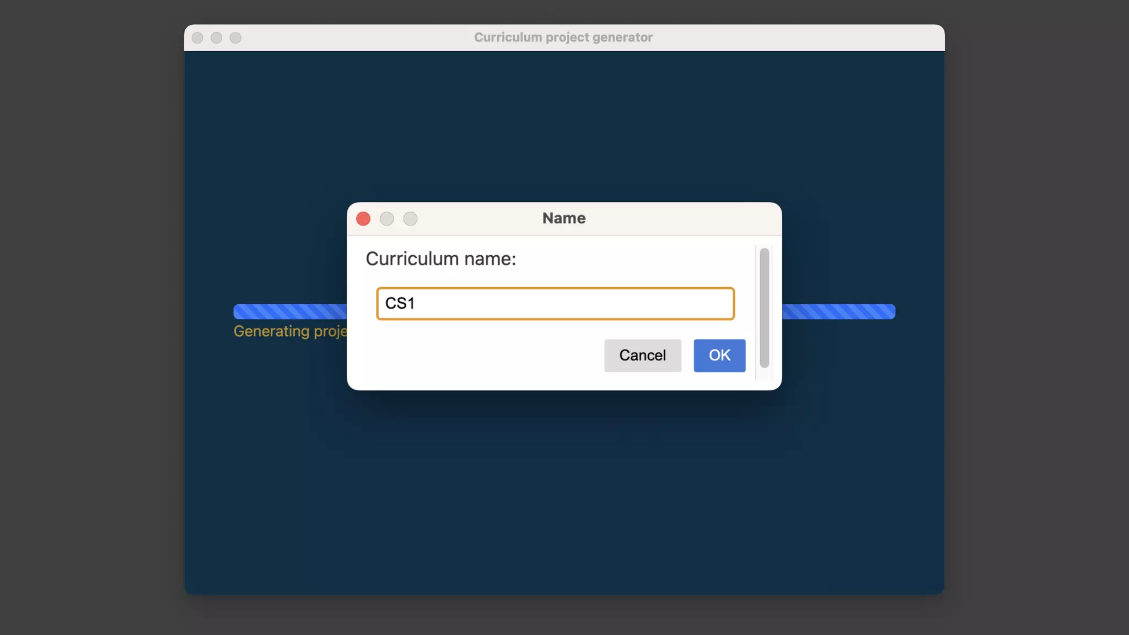Close the Curriculum project generator window
1129x635 pixels.
pos(197,37)
